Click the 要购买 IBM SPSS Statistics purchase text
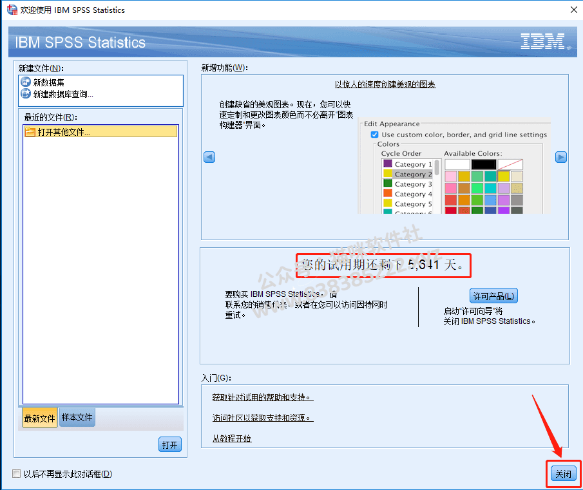This screenshot has width=583, height=490. [306, 305]
